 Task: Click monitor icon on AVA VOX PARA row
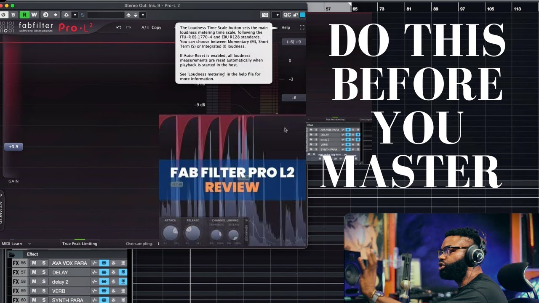point(123,263)
